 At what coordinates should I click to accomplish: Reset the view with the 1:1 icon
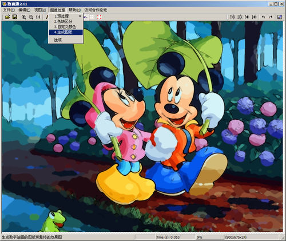point(38,17)
